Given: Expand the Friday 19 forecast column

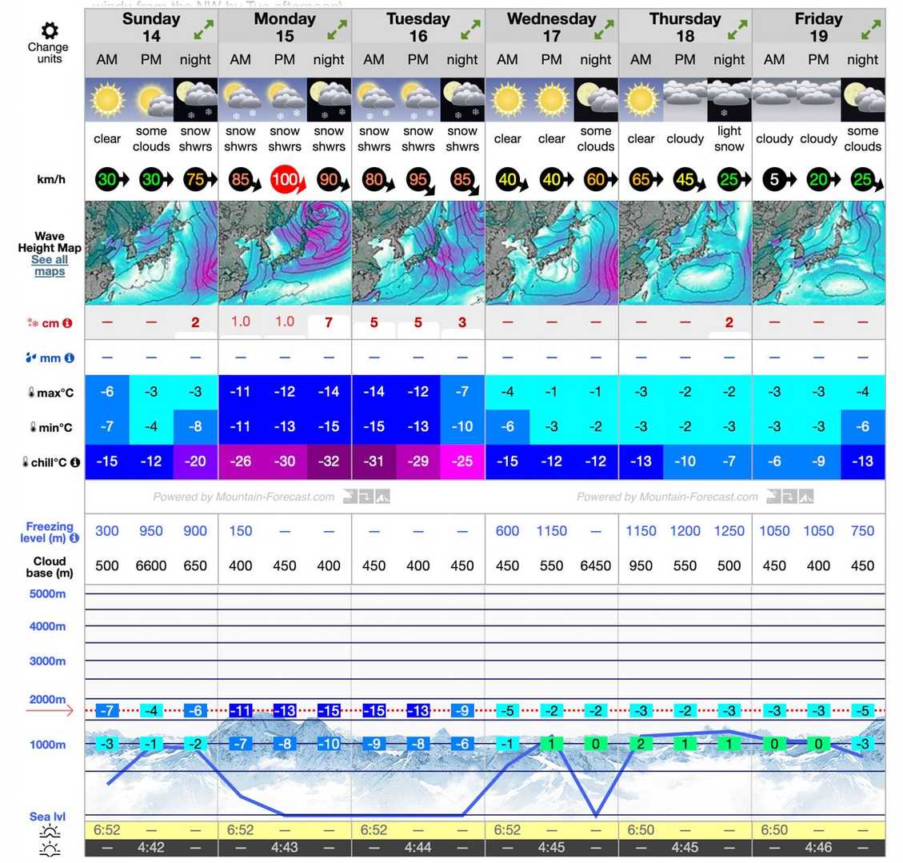Looking at the screenshot, I should point(870,30).
